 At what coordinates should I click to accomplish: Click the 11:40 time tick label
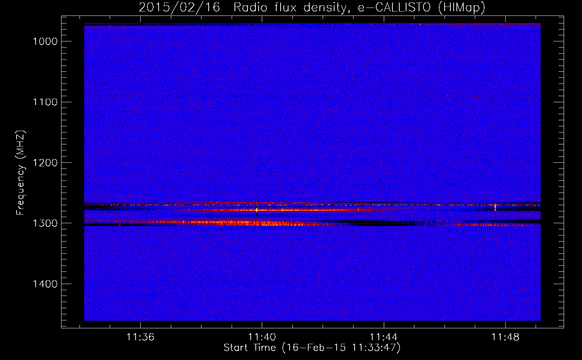point(262,337)
